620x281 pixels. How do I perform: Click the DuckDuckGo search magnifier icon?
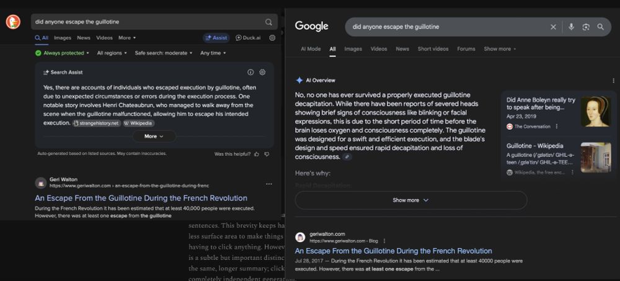(268, 22)
